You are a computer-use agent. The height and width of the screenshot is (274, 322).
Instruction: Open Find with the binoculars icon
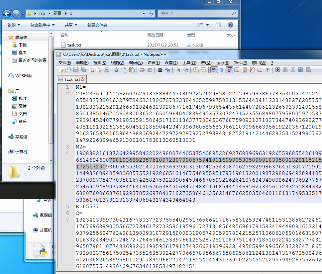coord(160,70)
